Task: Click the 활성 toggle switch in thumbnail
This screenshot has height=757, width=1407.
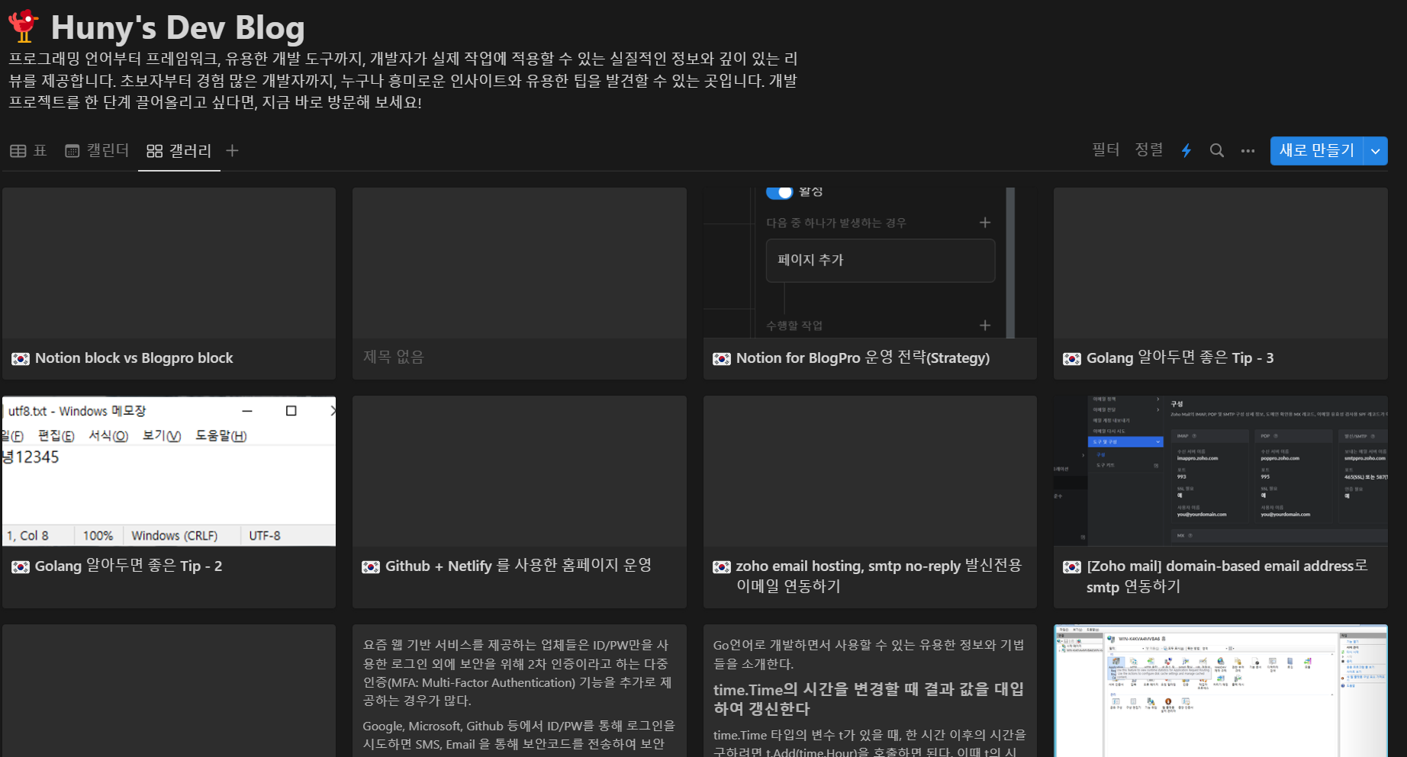Action: (x=779, y=192)
